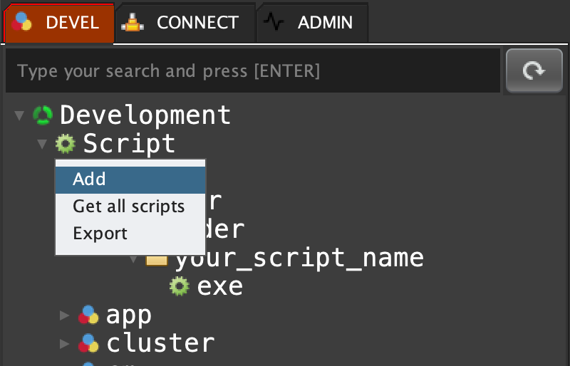Screen dimensions: 570x366
Task: Select the exe label in the tree
Action: coord(220,286)
